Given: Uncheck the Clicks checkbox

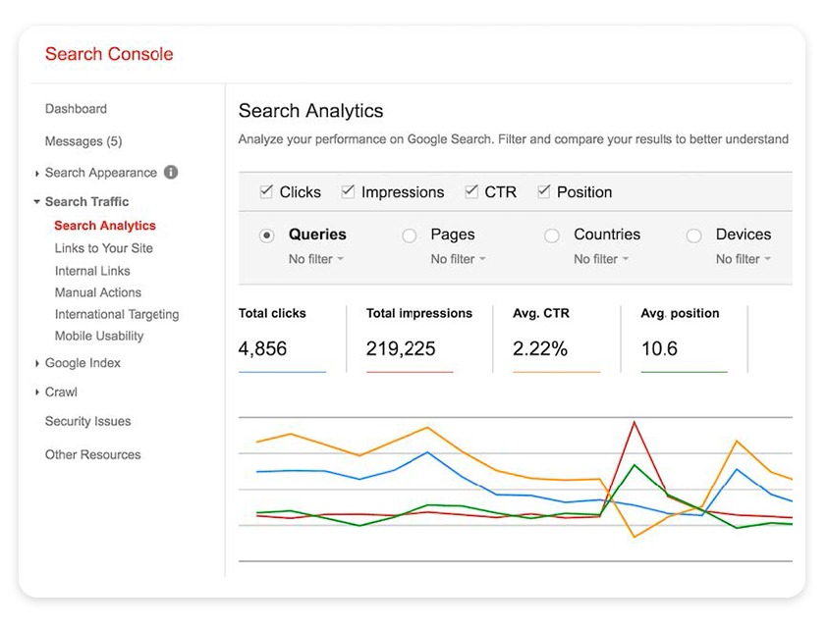Looking at the screenshot, I should (x=265, y=191).
